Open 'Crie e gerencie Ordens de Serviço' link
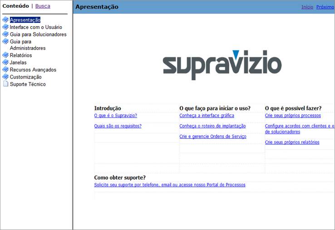Image resolution: width=335 pixels, height=230 pixels. [x=213, y=137]
